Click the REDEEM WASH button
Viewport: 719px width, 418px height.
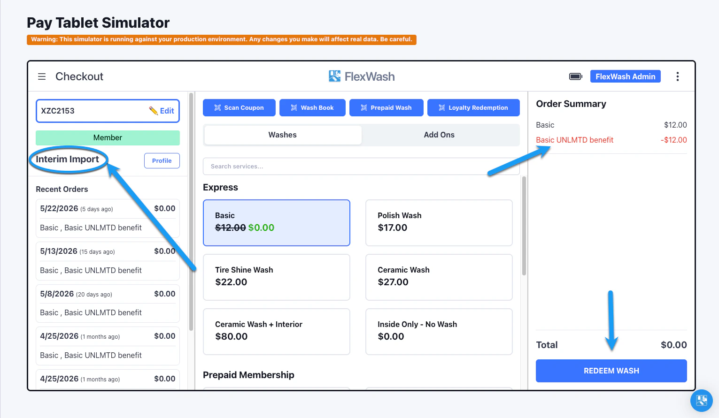point(611,371)
